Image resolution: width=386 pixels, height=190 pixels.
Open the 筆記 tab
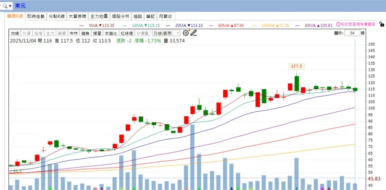pyautogui.click(x=150, y=17)
